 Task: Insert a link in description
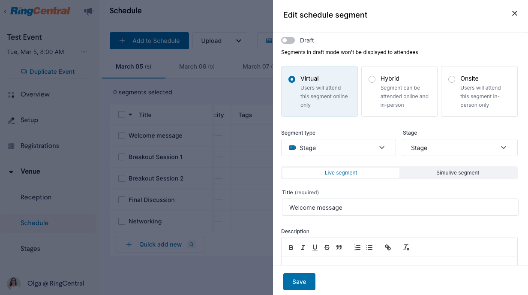click(388, 247)
